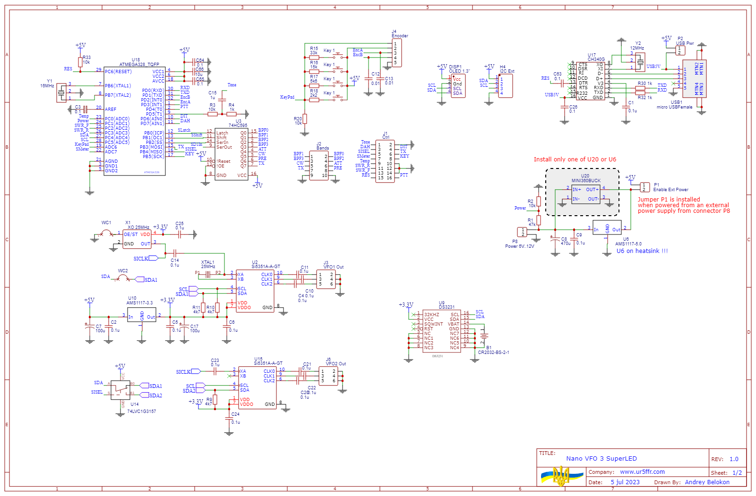
Task: Click the R32 1k resistor near RXD
Action: (640, 92)
